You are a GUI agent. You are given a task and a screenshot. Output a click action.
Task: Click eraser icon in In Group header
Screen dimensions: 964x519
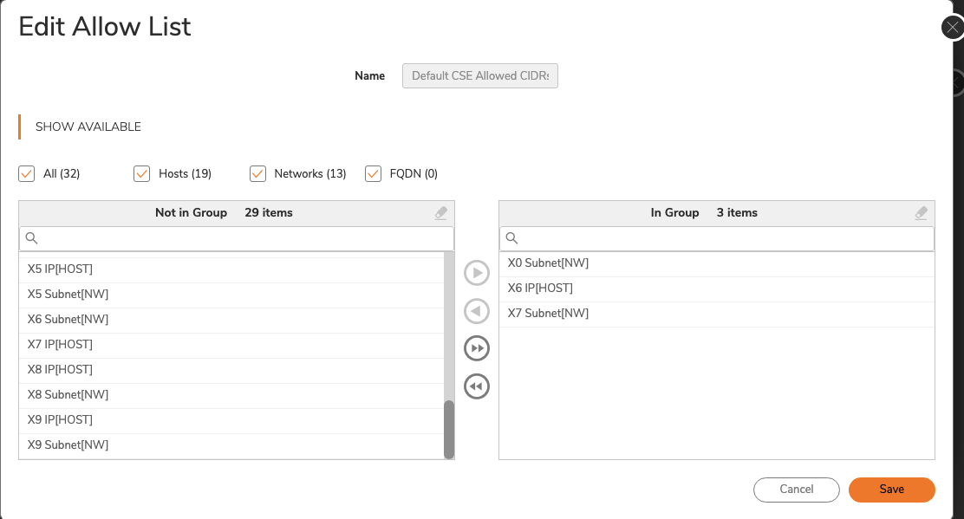tap(922, 213)
